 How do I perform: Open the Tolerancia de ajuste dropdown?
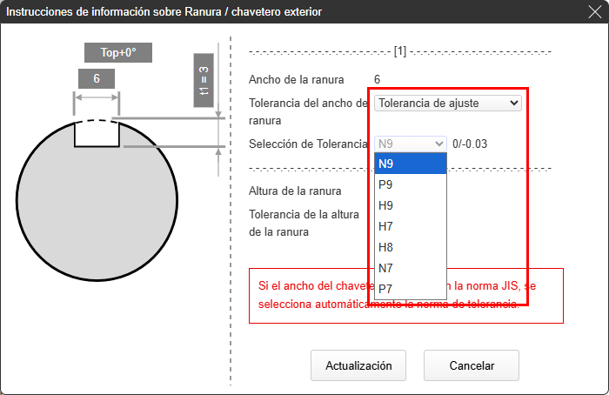click(448, 103)
